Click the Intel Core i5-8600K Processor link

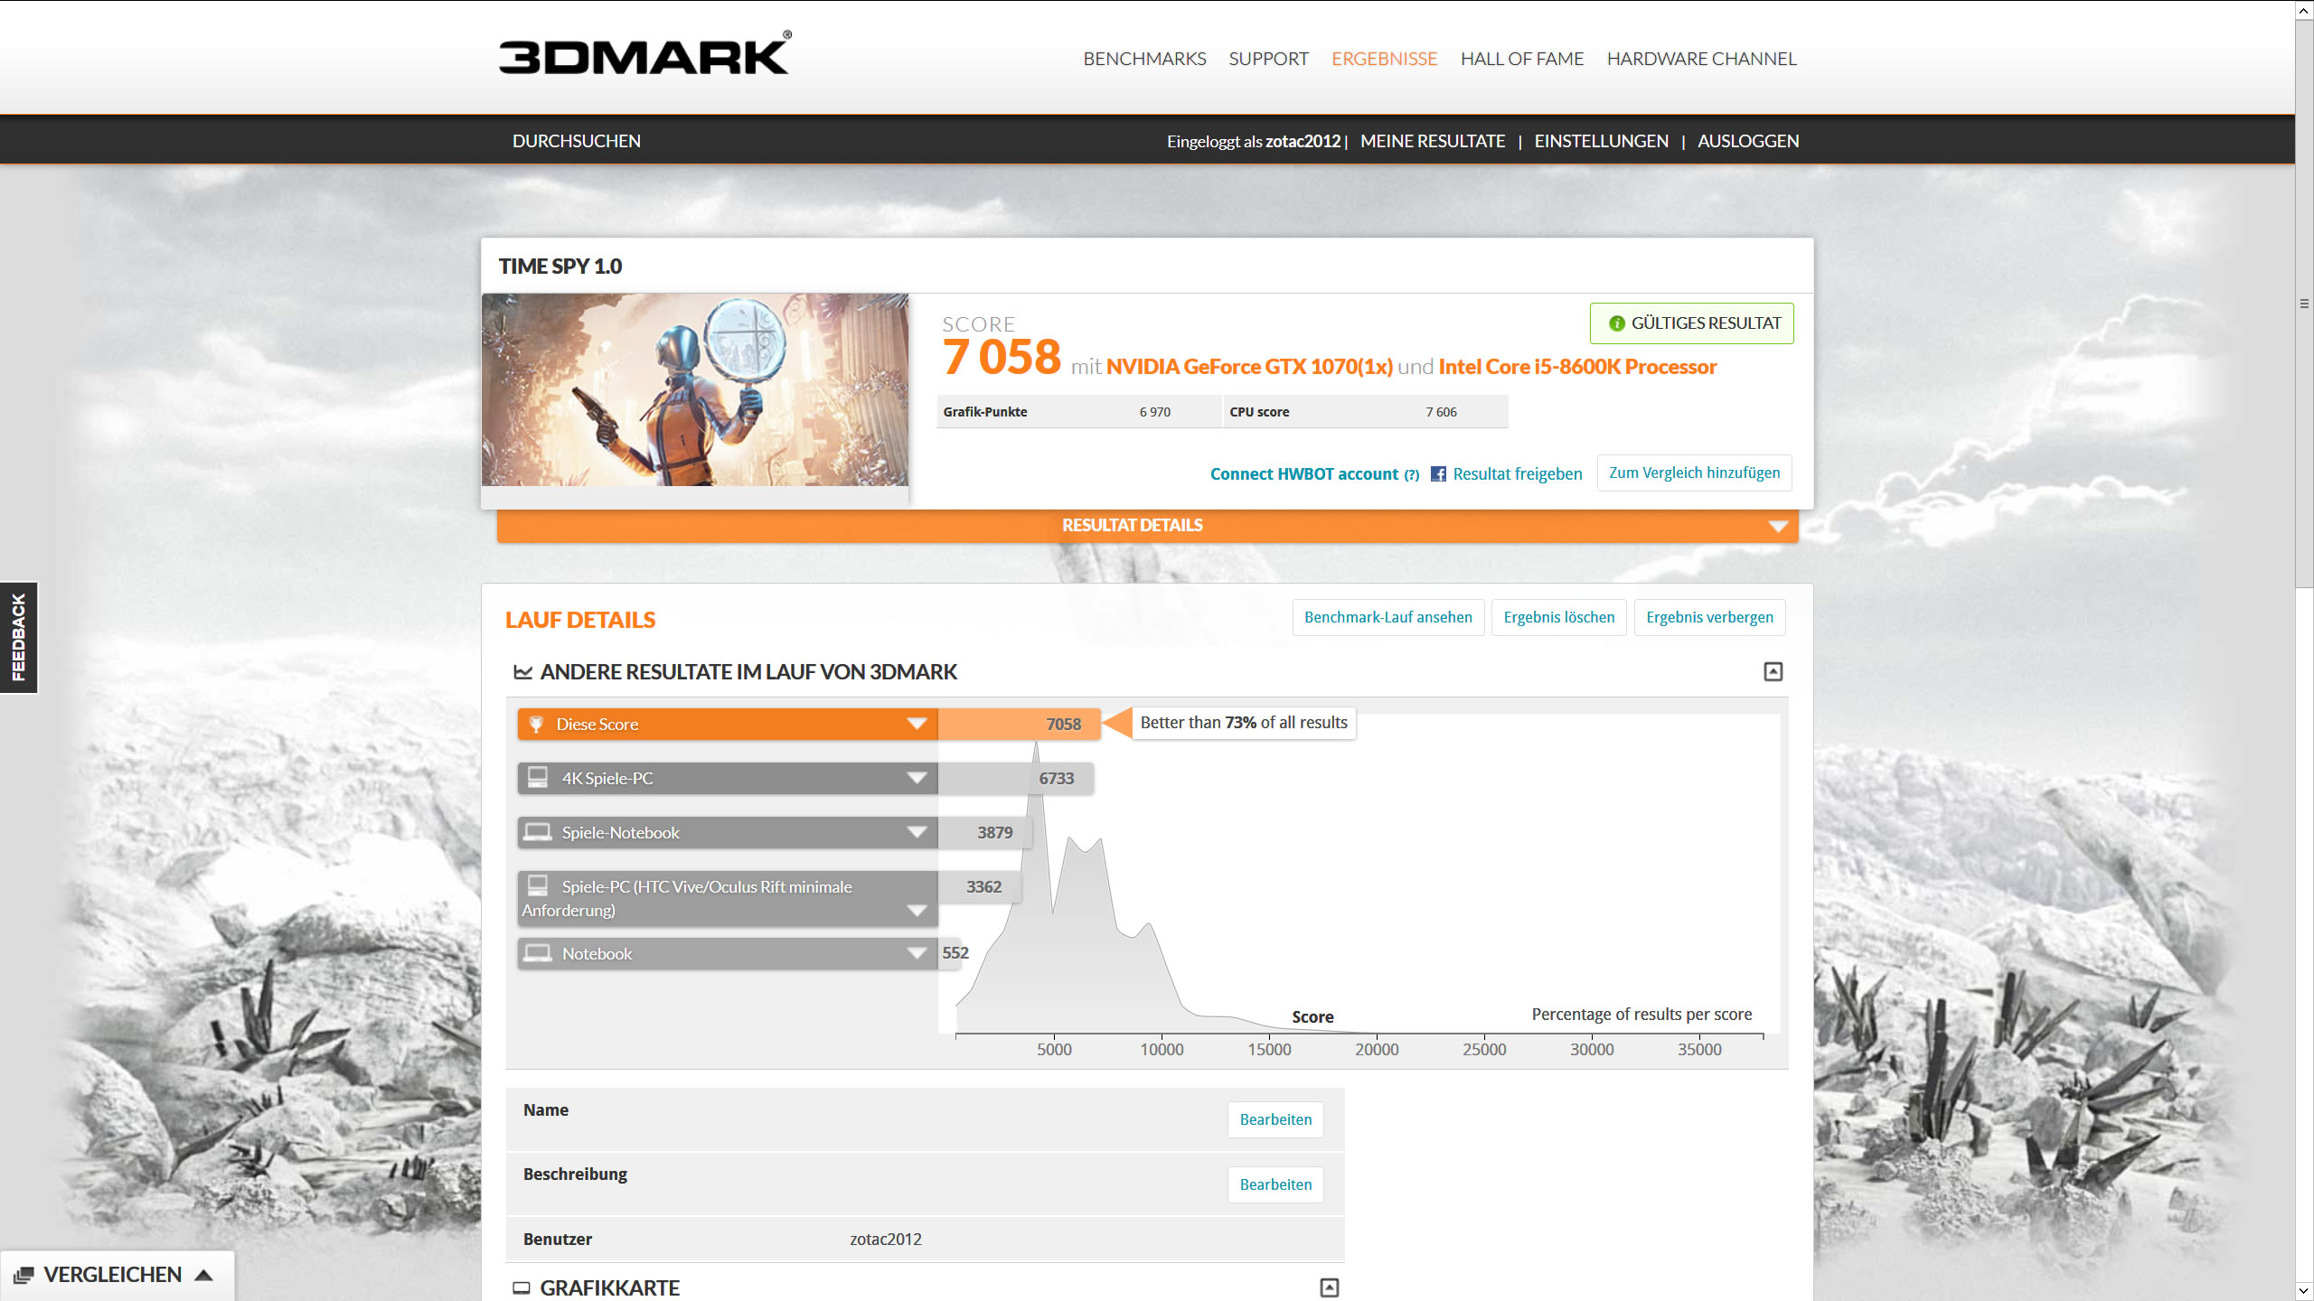1577,367
